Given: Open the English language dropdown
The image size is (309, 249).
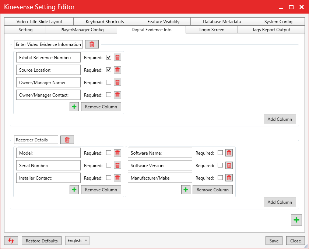Looking at the screenshot, I should pos(77,241).
